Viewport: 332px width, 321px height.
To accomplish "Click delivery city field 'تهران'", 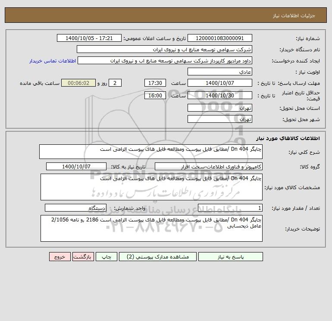I will pos(220,119).
